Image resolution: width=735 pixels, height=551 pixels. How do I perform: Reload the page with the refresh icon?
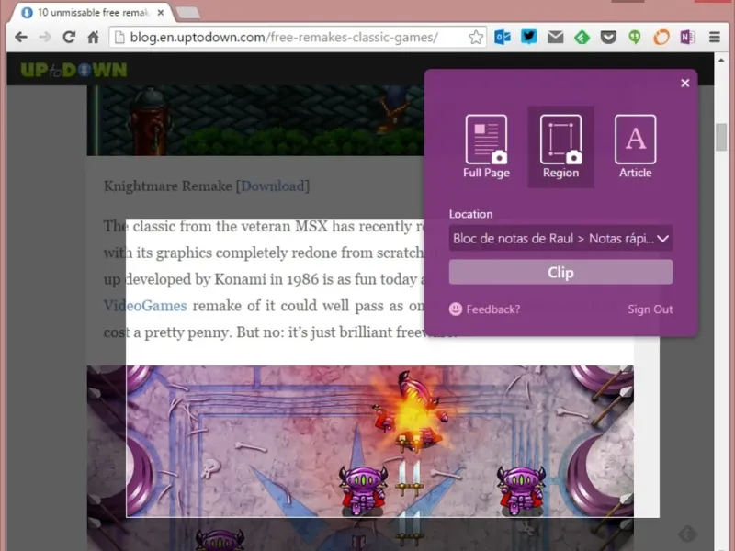[69, 37]
